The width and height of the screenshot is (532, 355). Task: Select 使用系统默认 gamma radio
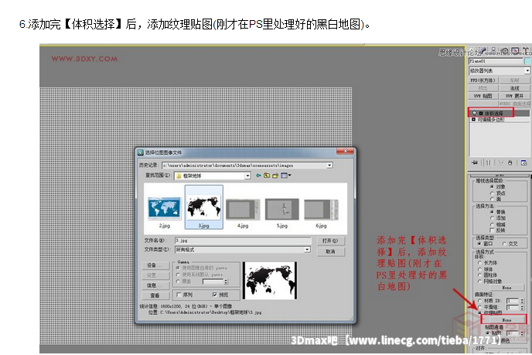click(178, 275)
